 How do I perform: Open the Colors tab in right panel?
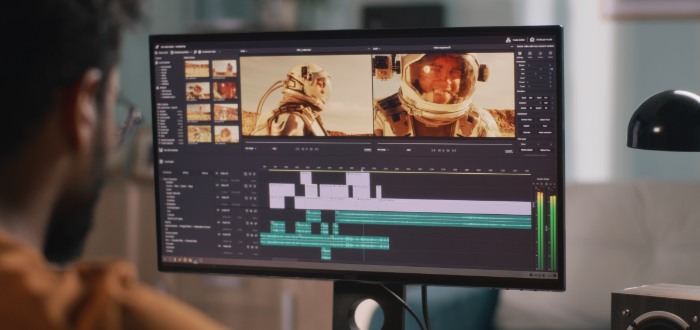(540, 53)
